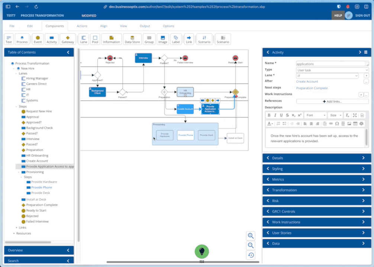
Task: Click the Add links button
Action: tap(332, 101)
